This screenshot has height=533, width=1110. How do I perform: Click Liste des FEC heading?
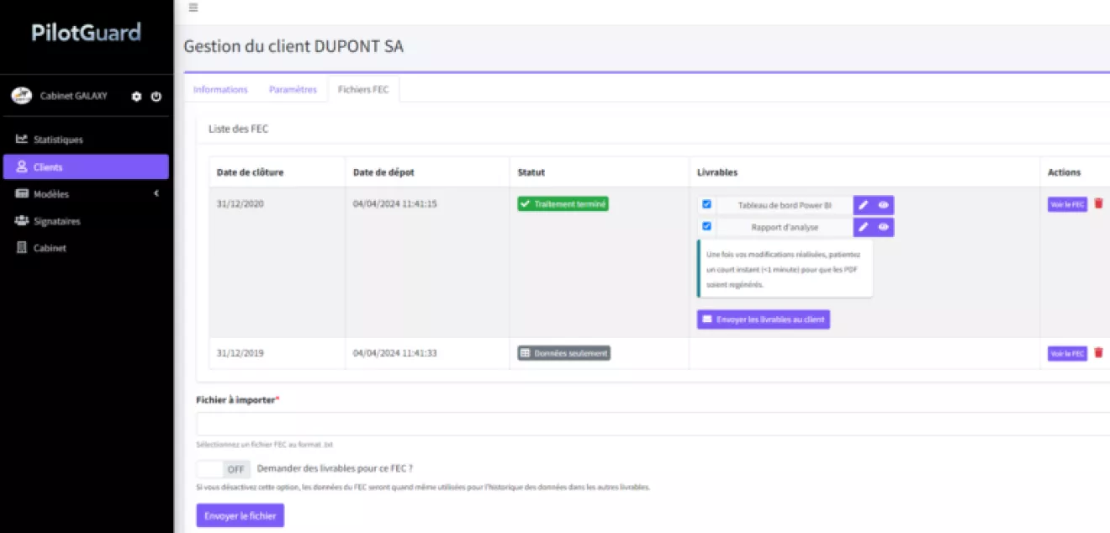pyautogui.click(x=238, y=129)
